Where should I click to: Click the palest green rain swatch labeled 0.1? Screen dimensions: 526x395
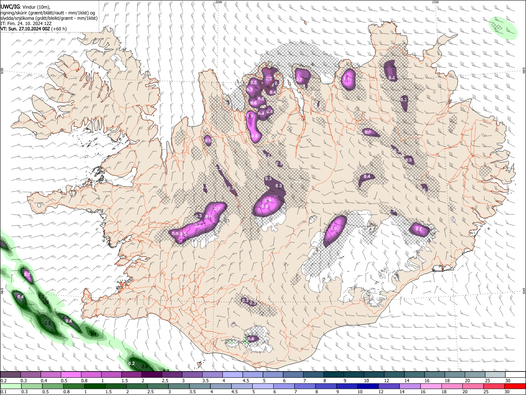point(11,386)
